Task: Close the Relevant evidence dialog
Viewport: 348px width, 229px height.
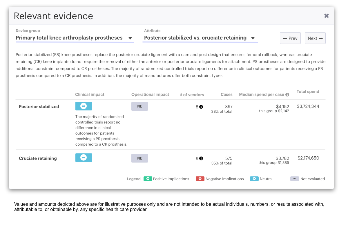Action: [x=326, y=16]
